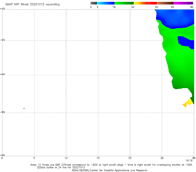Click the green segment of the color bar
Viewport: 196px width, 172px height.
click(x=124, y=3)
